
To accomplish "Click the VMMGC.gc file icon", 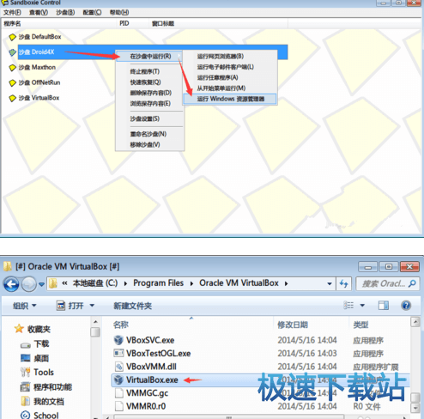I will (x=118, y=393).
